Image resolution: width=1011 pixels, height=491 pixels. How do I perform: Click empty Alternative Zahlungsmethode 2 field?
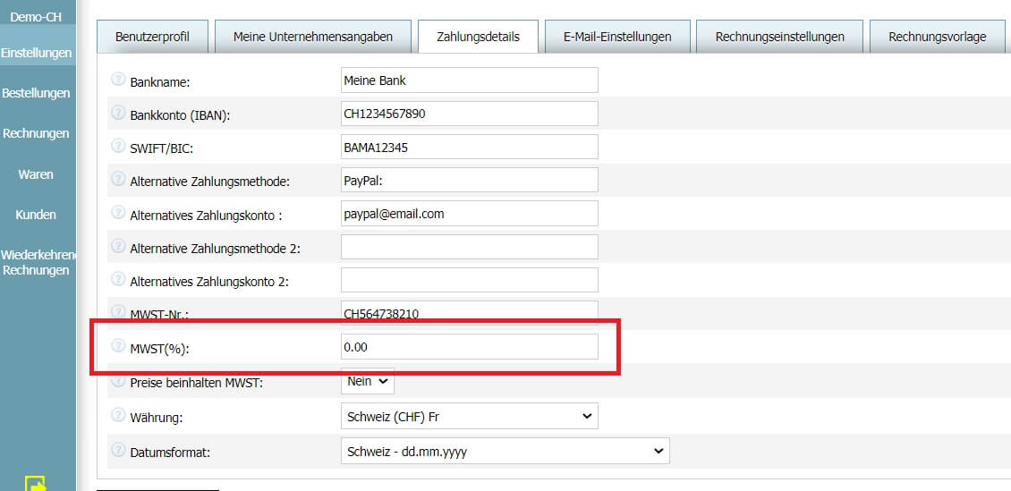tap(470, 247)
